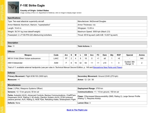Click the Arc column header

point(66,55)
